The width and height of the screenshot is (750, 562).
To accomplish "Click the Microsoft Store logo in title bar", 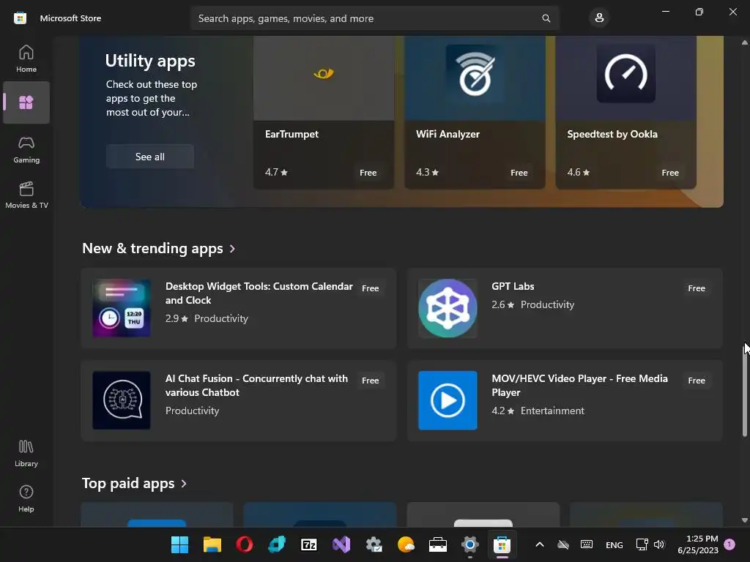I will pos(20,18).
